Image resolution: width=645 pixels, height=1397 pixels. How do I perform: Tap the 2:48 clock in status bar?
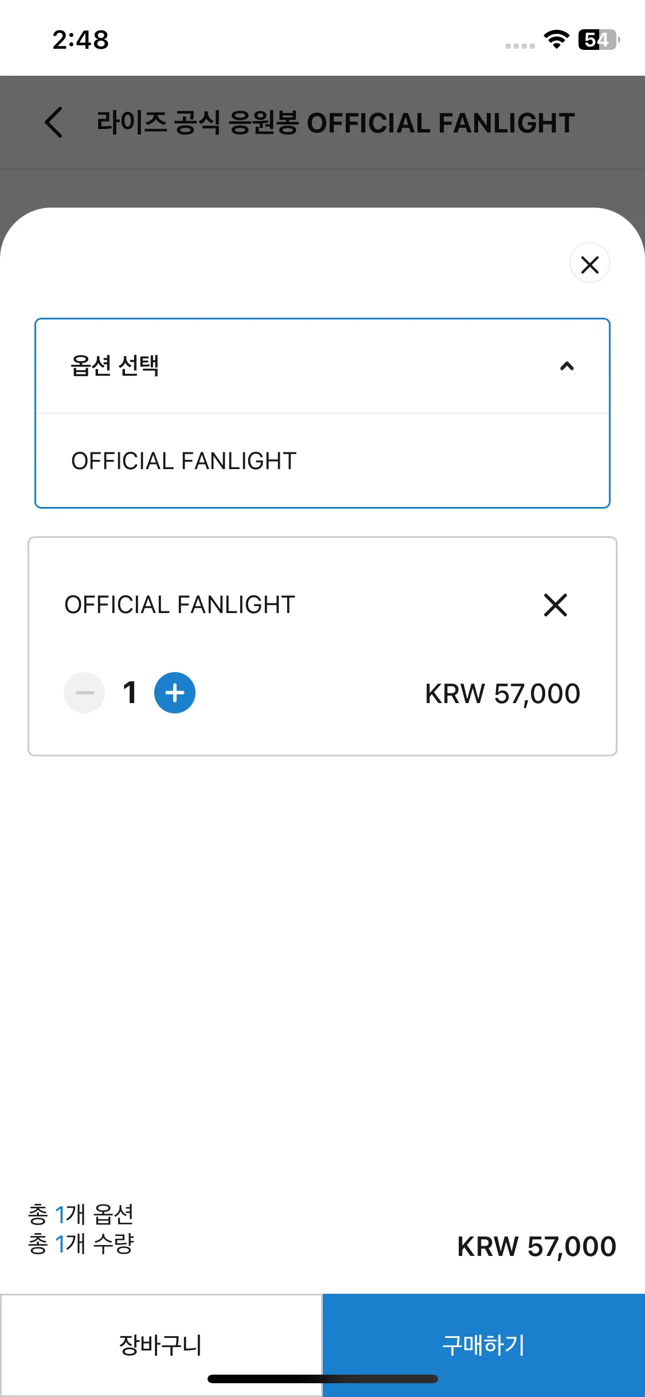click(81, 40)
